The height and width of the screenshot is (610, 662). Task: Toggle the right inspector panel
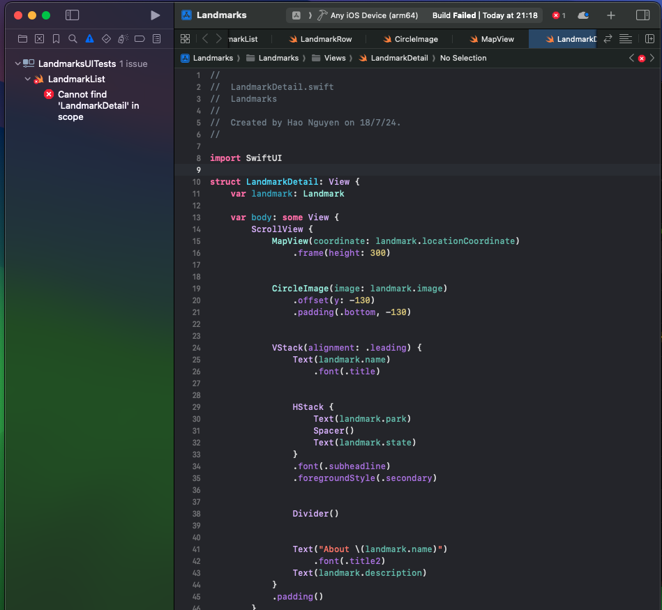click(642, 15)
